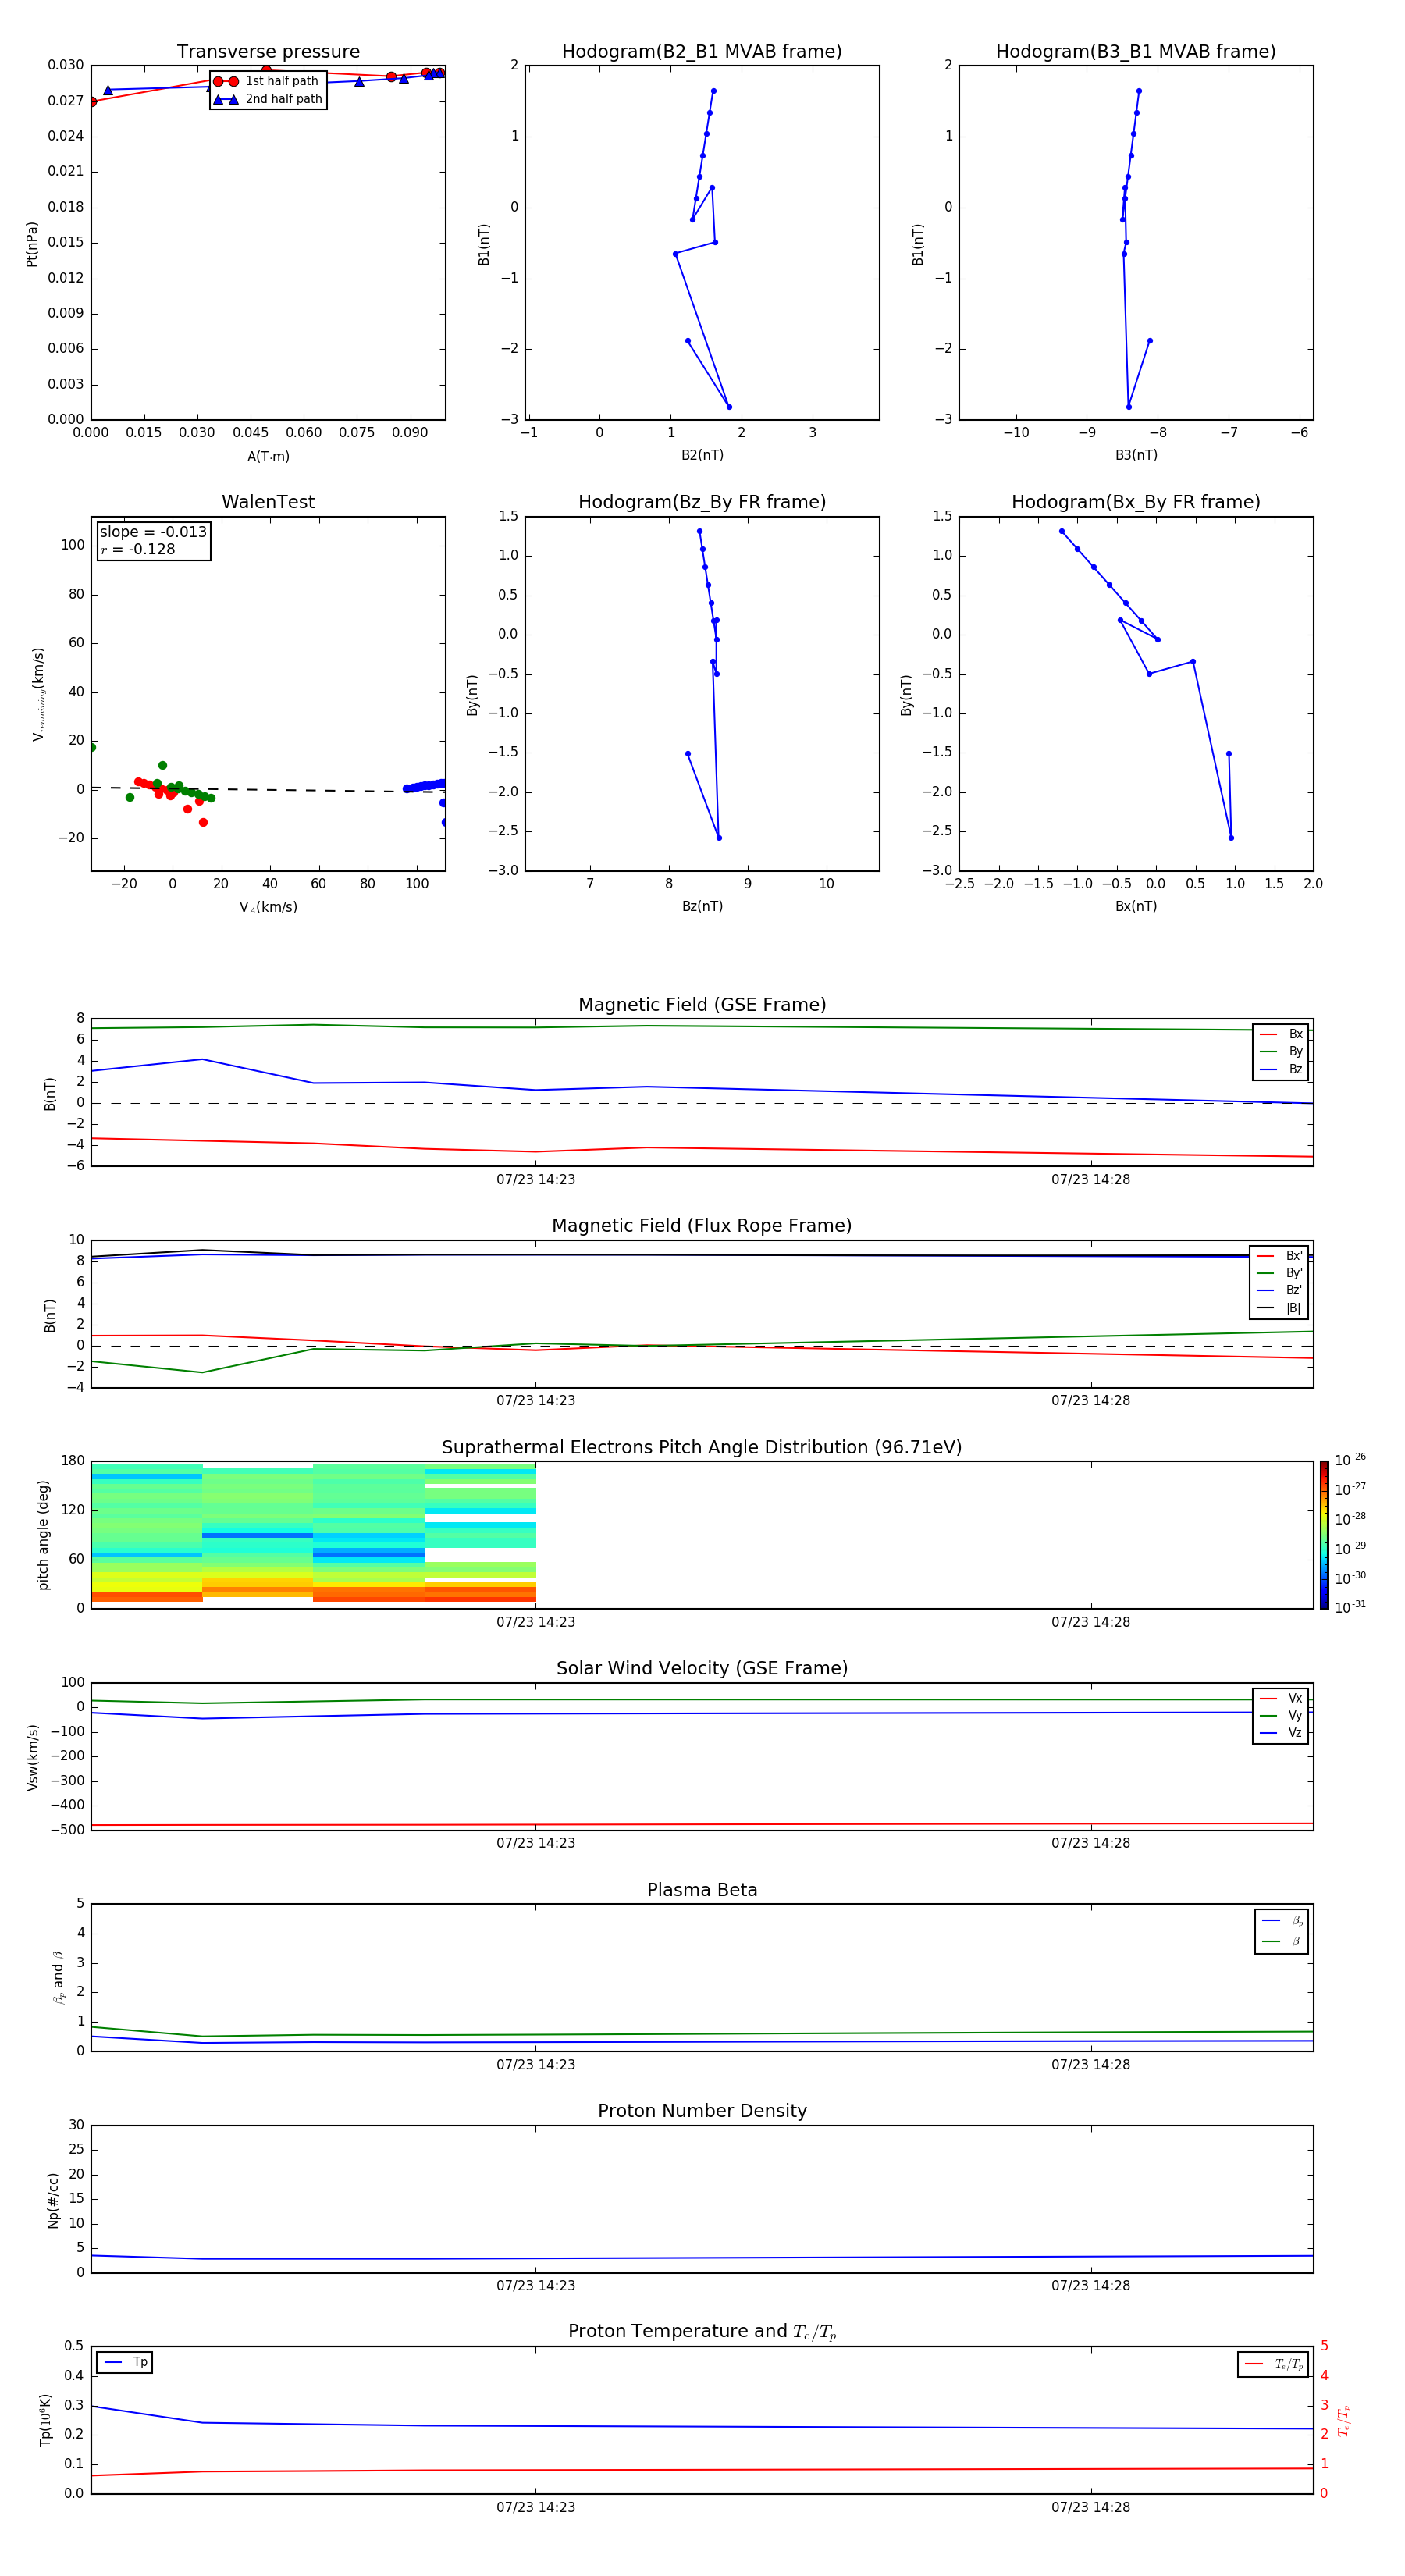Image resolution: width=1405 pixels, height=2576 pixels.
Task: Click the "B3(nT)" x-axis label
Action: pyautogui.click(x=1136, y=455)
